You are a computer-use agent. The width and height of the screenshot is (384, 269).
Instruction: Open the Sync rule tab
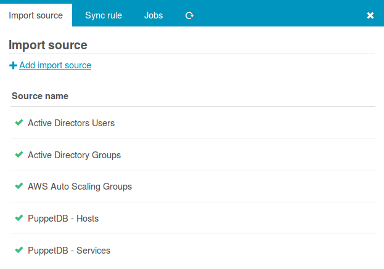point(103,15)
